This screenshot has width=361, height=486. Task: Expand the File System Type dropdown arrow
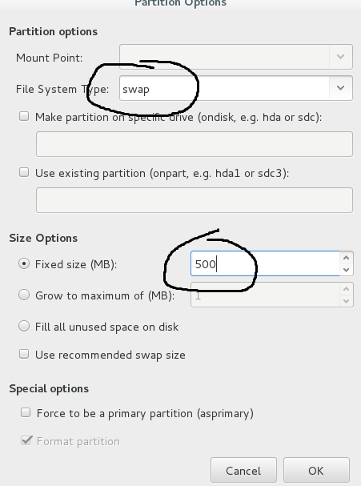(340, 88)
